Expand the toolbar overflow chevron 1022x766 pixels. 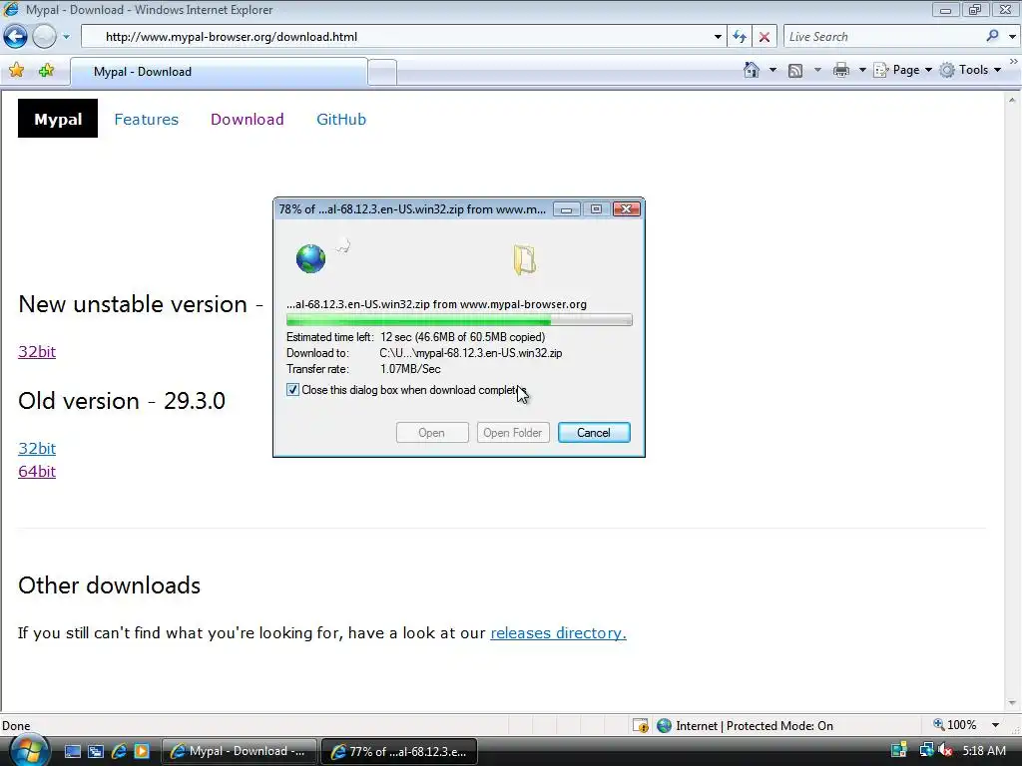(1014, 61)
